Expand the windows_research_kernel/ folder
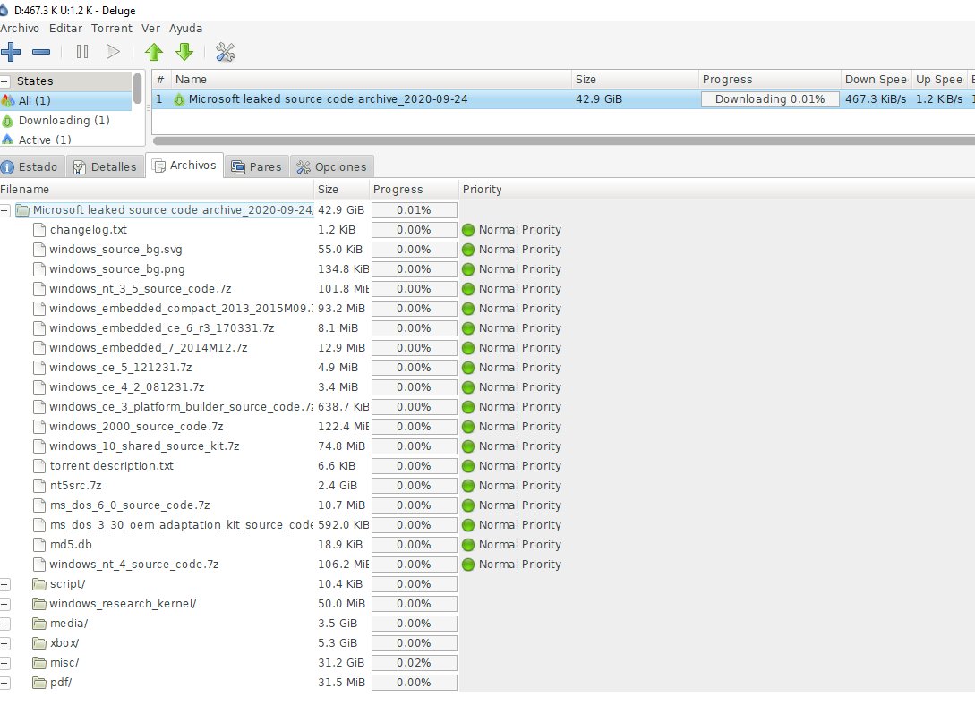 tap(4, 605)
